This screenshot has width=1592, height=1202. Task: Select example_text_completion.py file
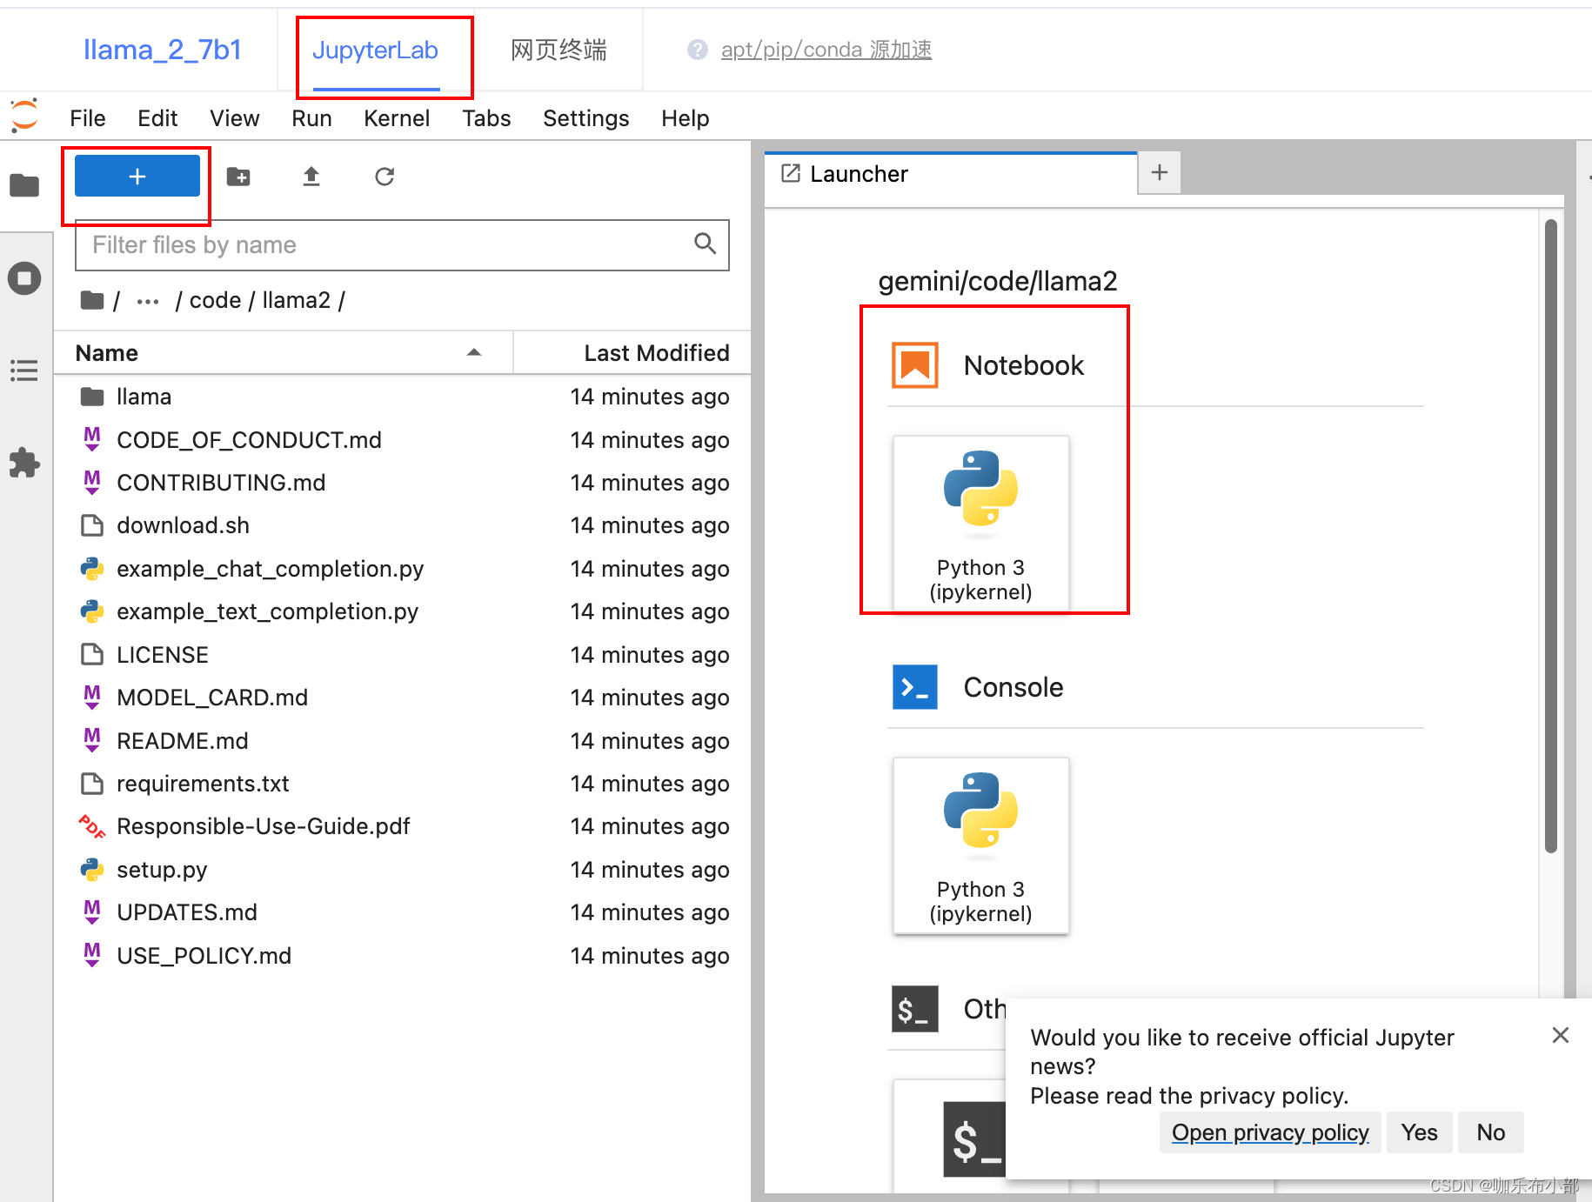[x=402, y=611]
